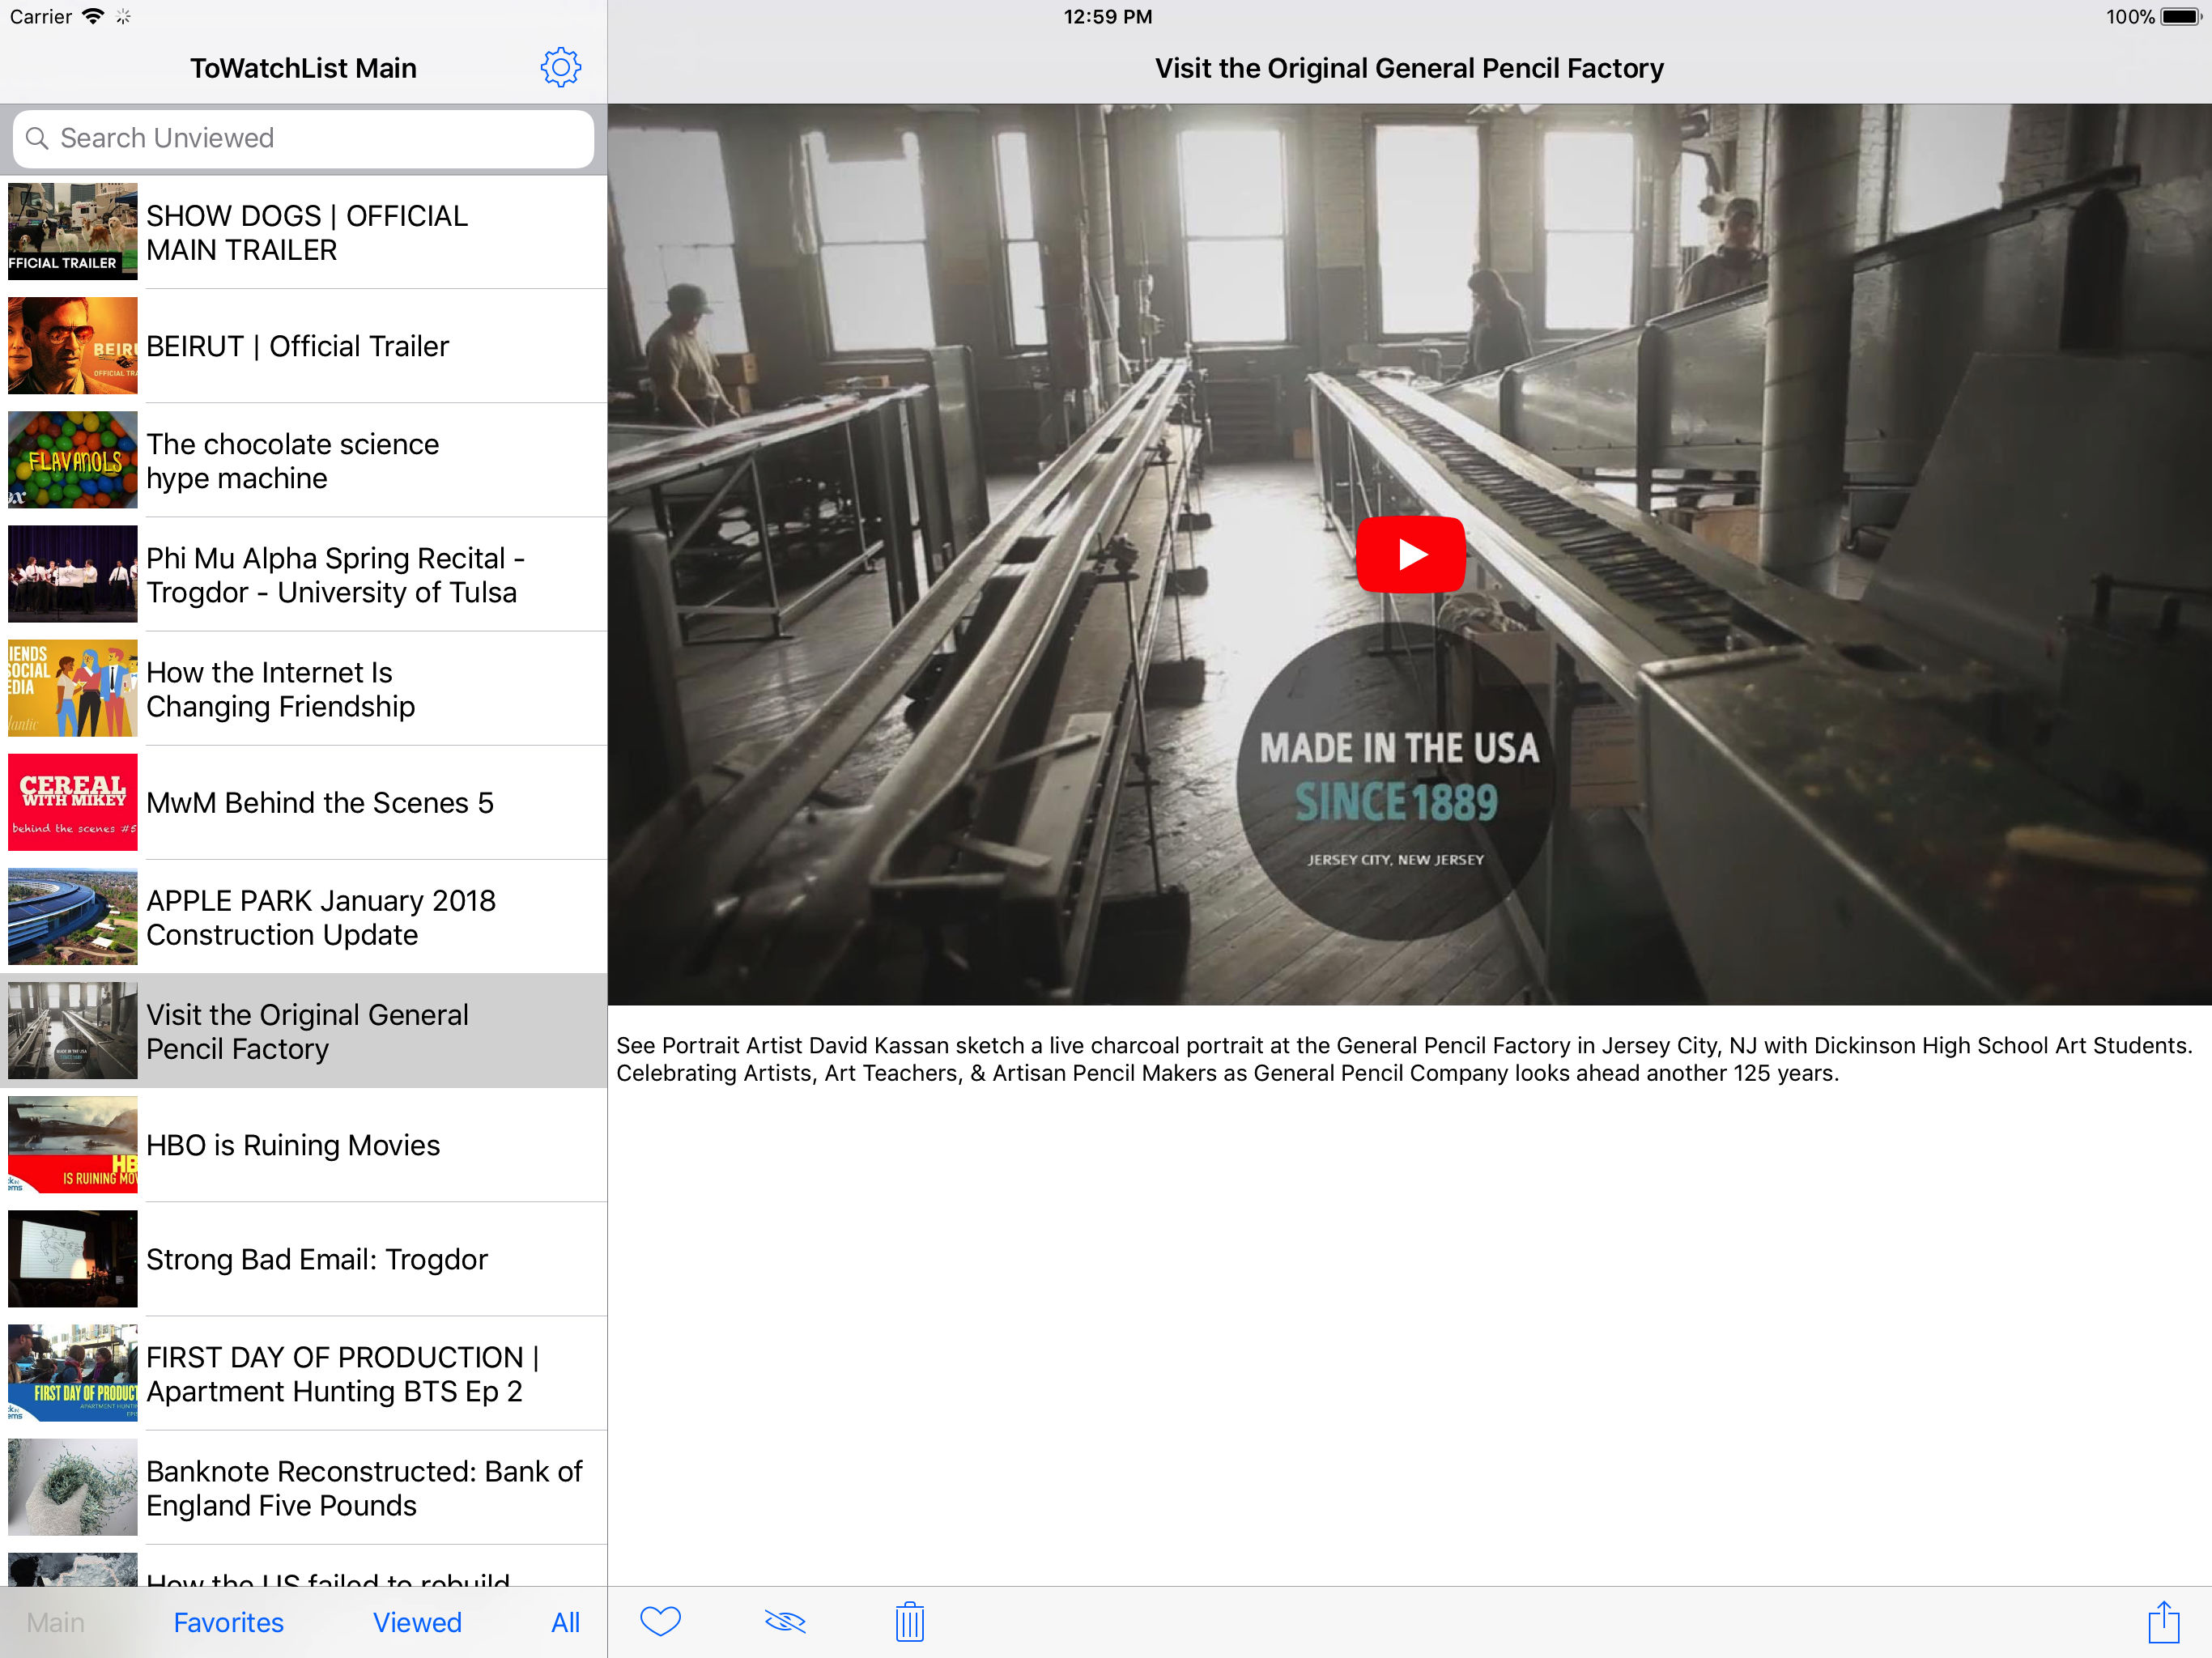This screenshot has height=1658, width=2212.
Task: Open BEIRUT | Official Trailer
Action: [x=303, y=346]
